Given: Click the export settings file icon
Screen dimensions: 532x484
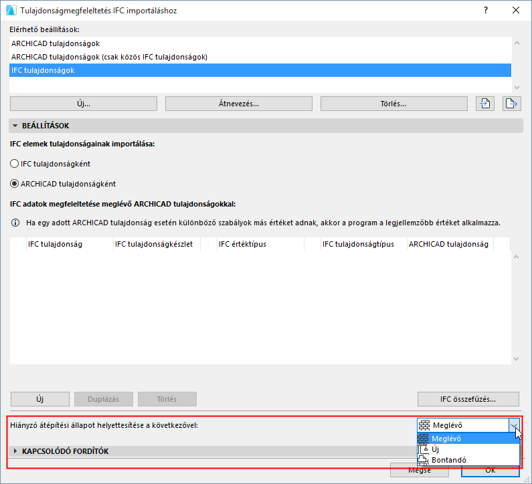Looking at the screenshot, I should pyautogui.click(x=511, y=104).
